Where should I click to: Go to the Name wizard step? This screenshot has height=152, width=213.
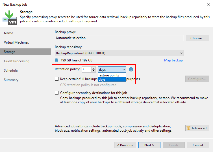pyautogui.click(x=8, y=33)
